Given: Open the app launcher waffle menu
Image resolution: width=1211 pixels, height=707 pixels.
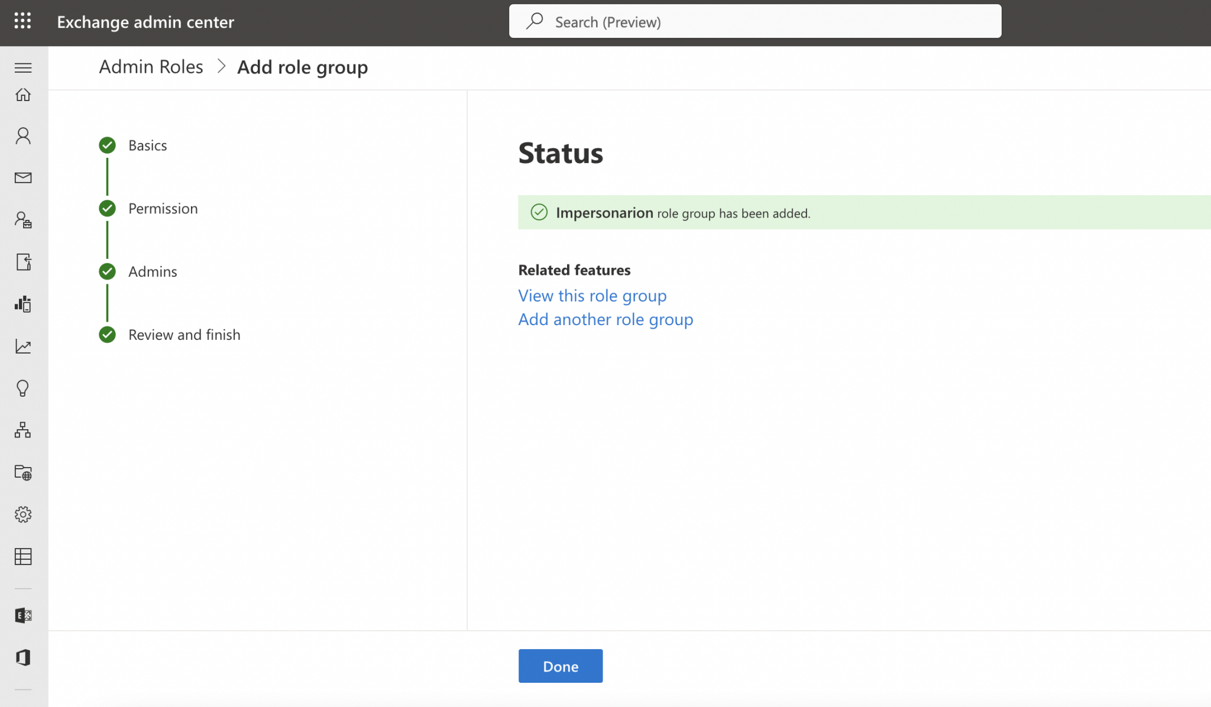Looking at the screenshot, I should pos(23,21).
